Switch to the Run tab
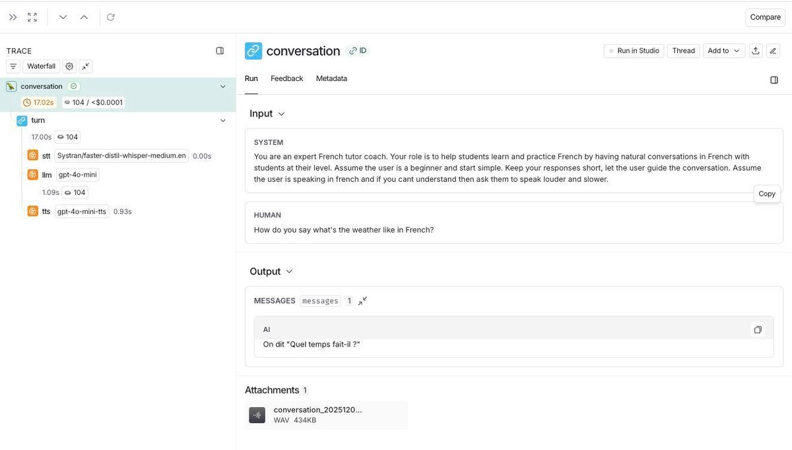 251,78
